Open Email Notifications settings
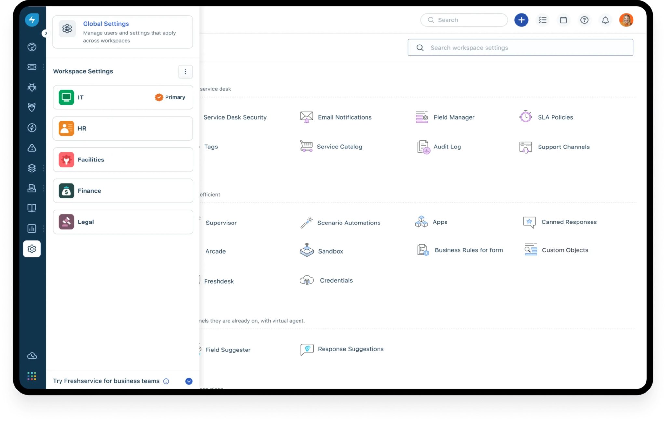 click(x=336, y=117)
